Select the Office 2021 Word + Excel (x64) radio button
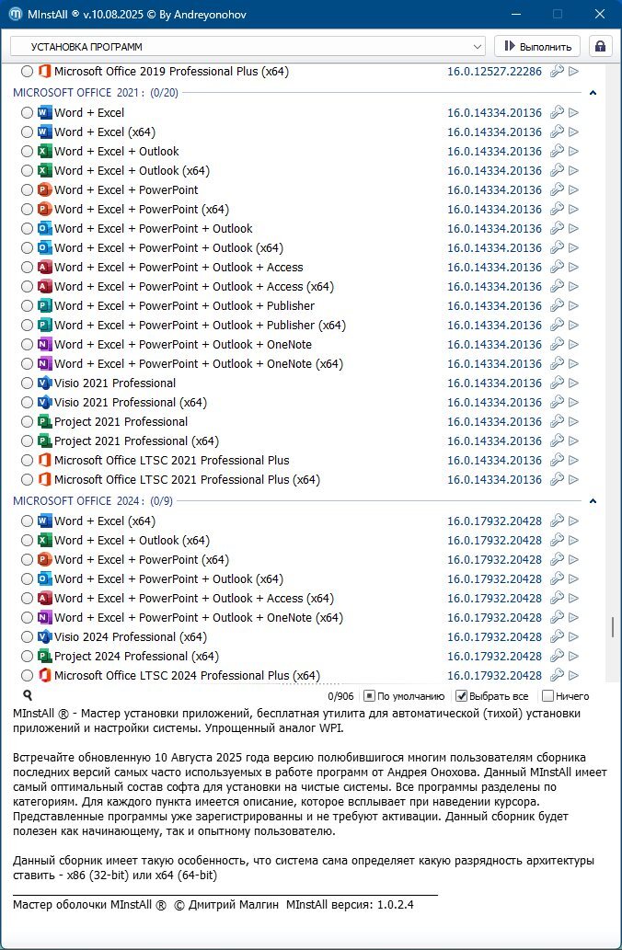The image size is (622, 950). pos(27,132)
